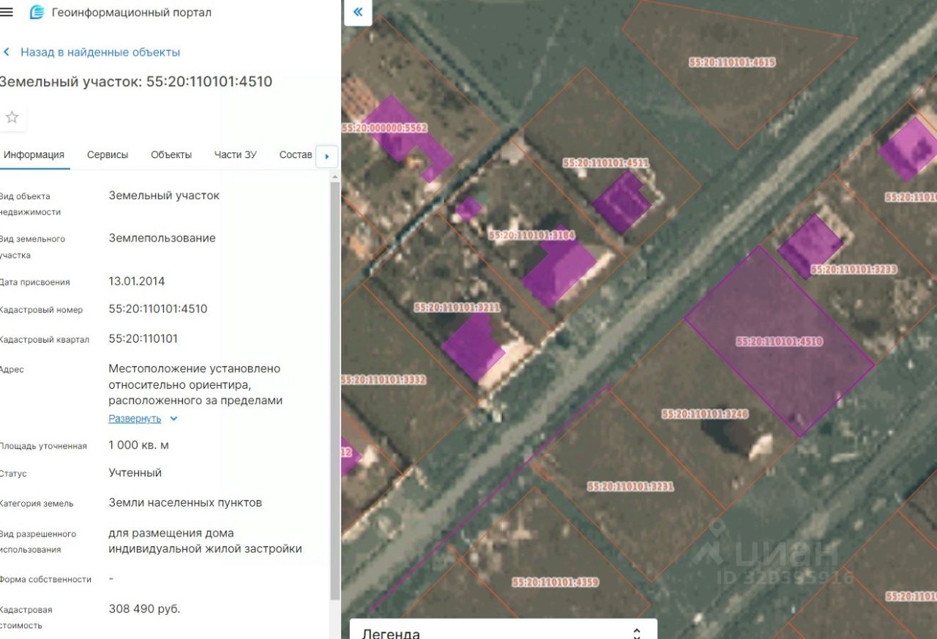Click cadastral value '308 490 руб.'

(144, 609)
